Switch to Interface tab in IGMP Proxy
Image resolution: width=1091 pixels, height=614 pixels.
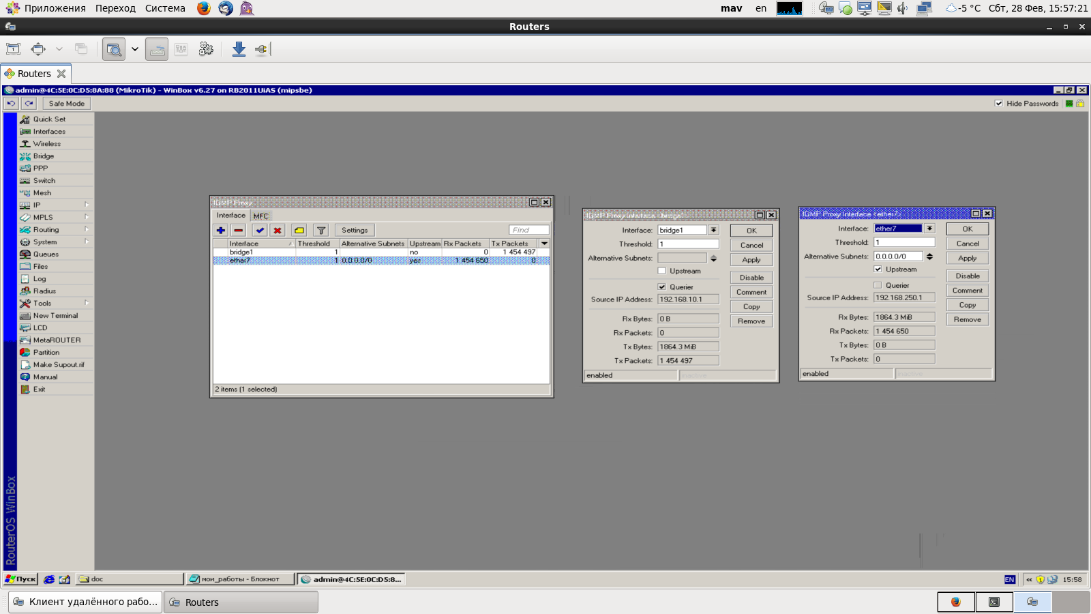point(231,216)
